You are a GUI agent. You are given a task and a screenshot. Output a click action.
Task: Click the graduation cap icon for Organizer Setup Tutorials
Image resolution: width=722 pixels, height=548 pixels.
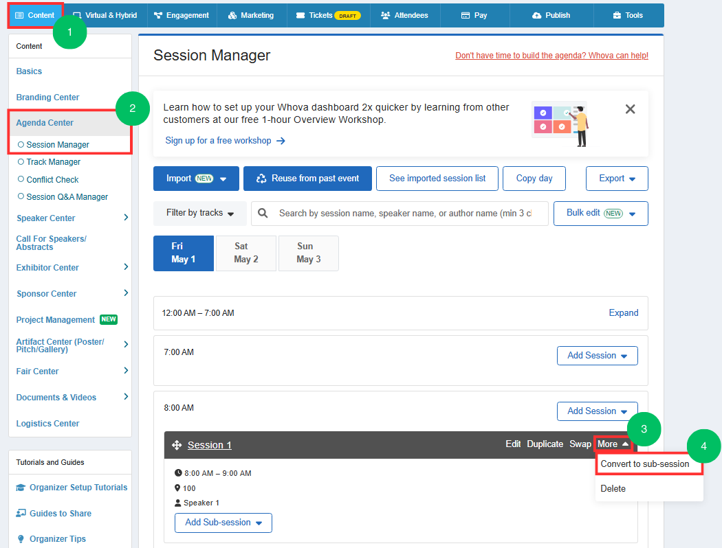point(21,488)
